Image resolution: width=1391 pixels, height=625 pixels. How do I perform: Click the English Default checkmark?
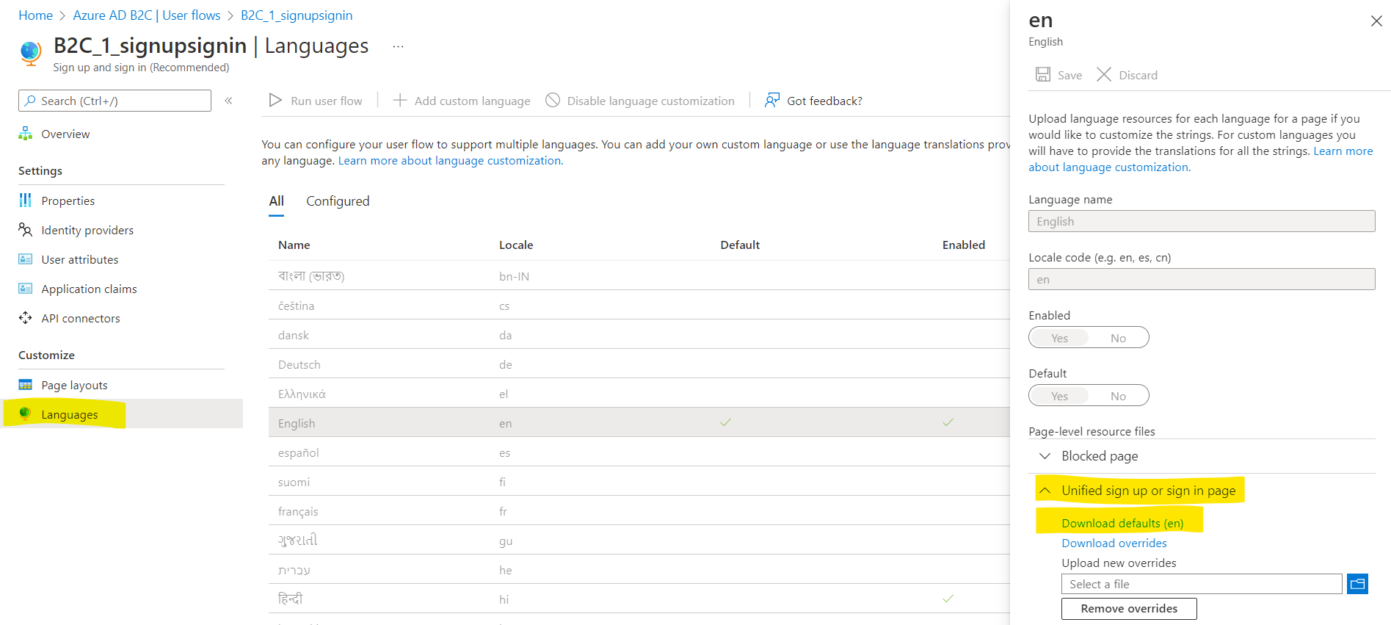coord(725,422)
